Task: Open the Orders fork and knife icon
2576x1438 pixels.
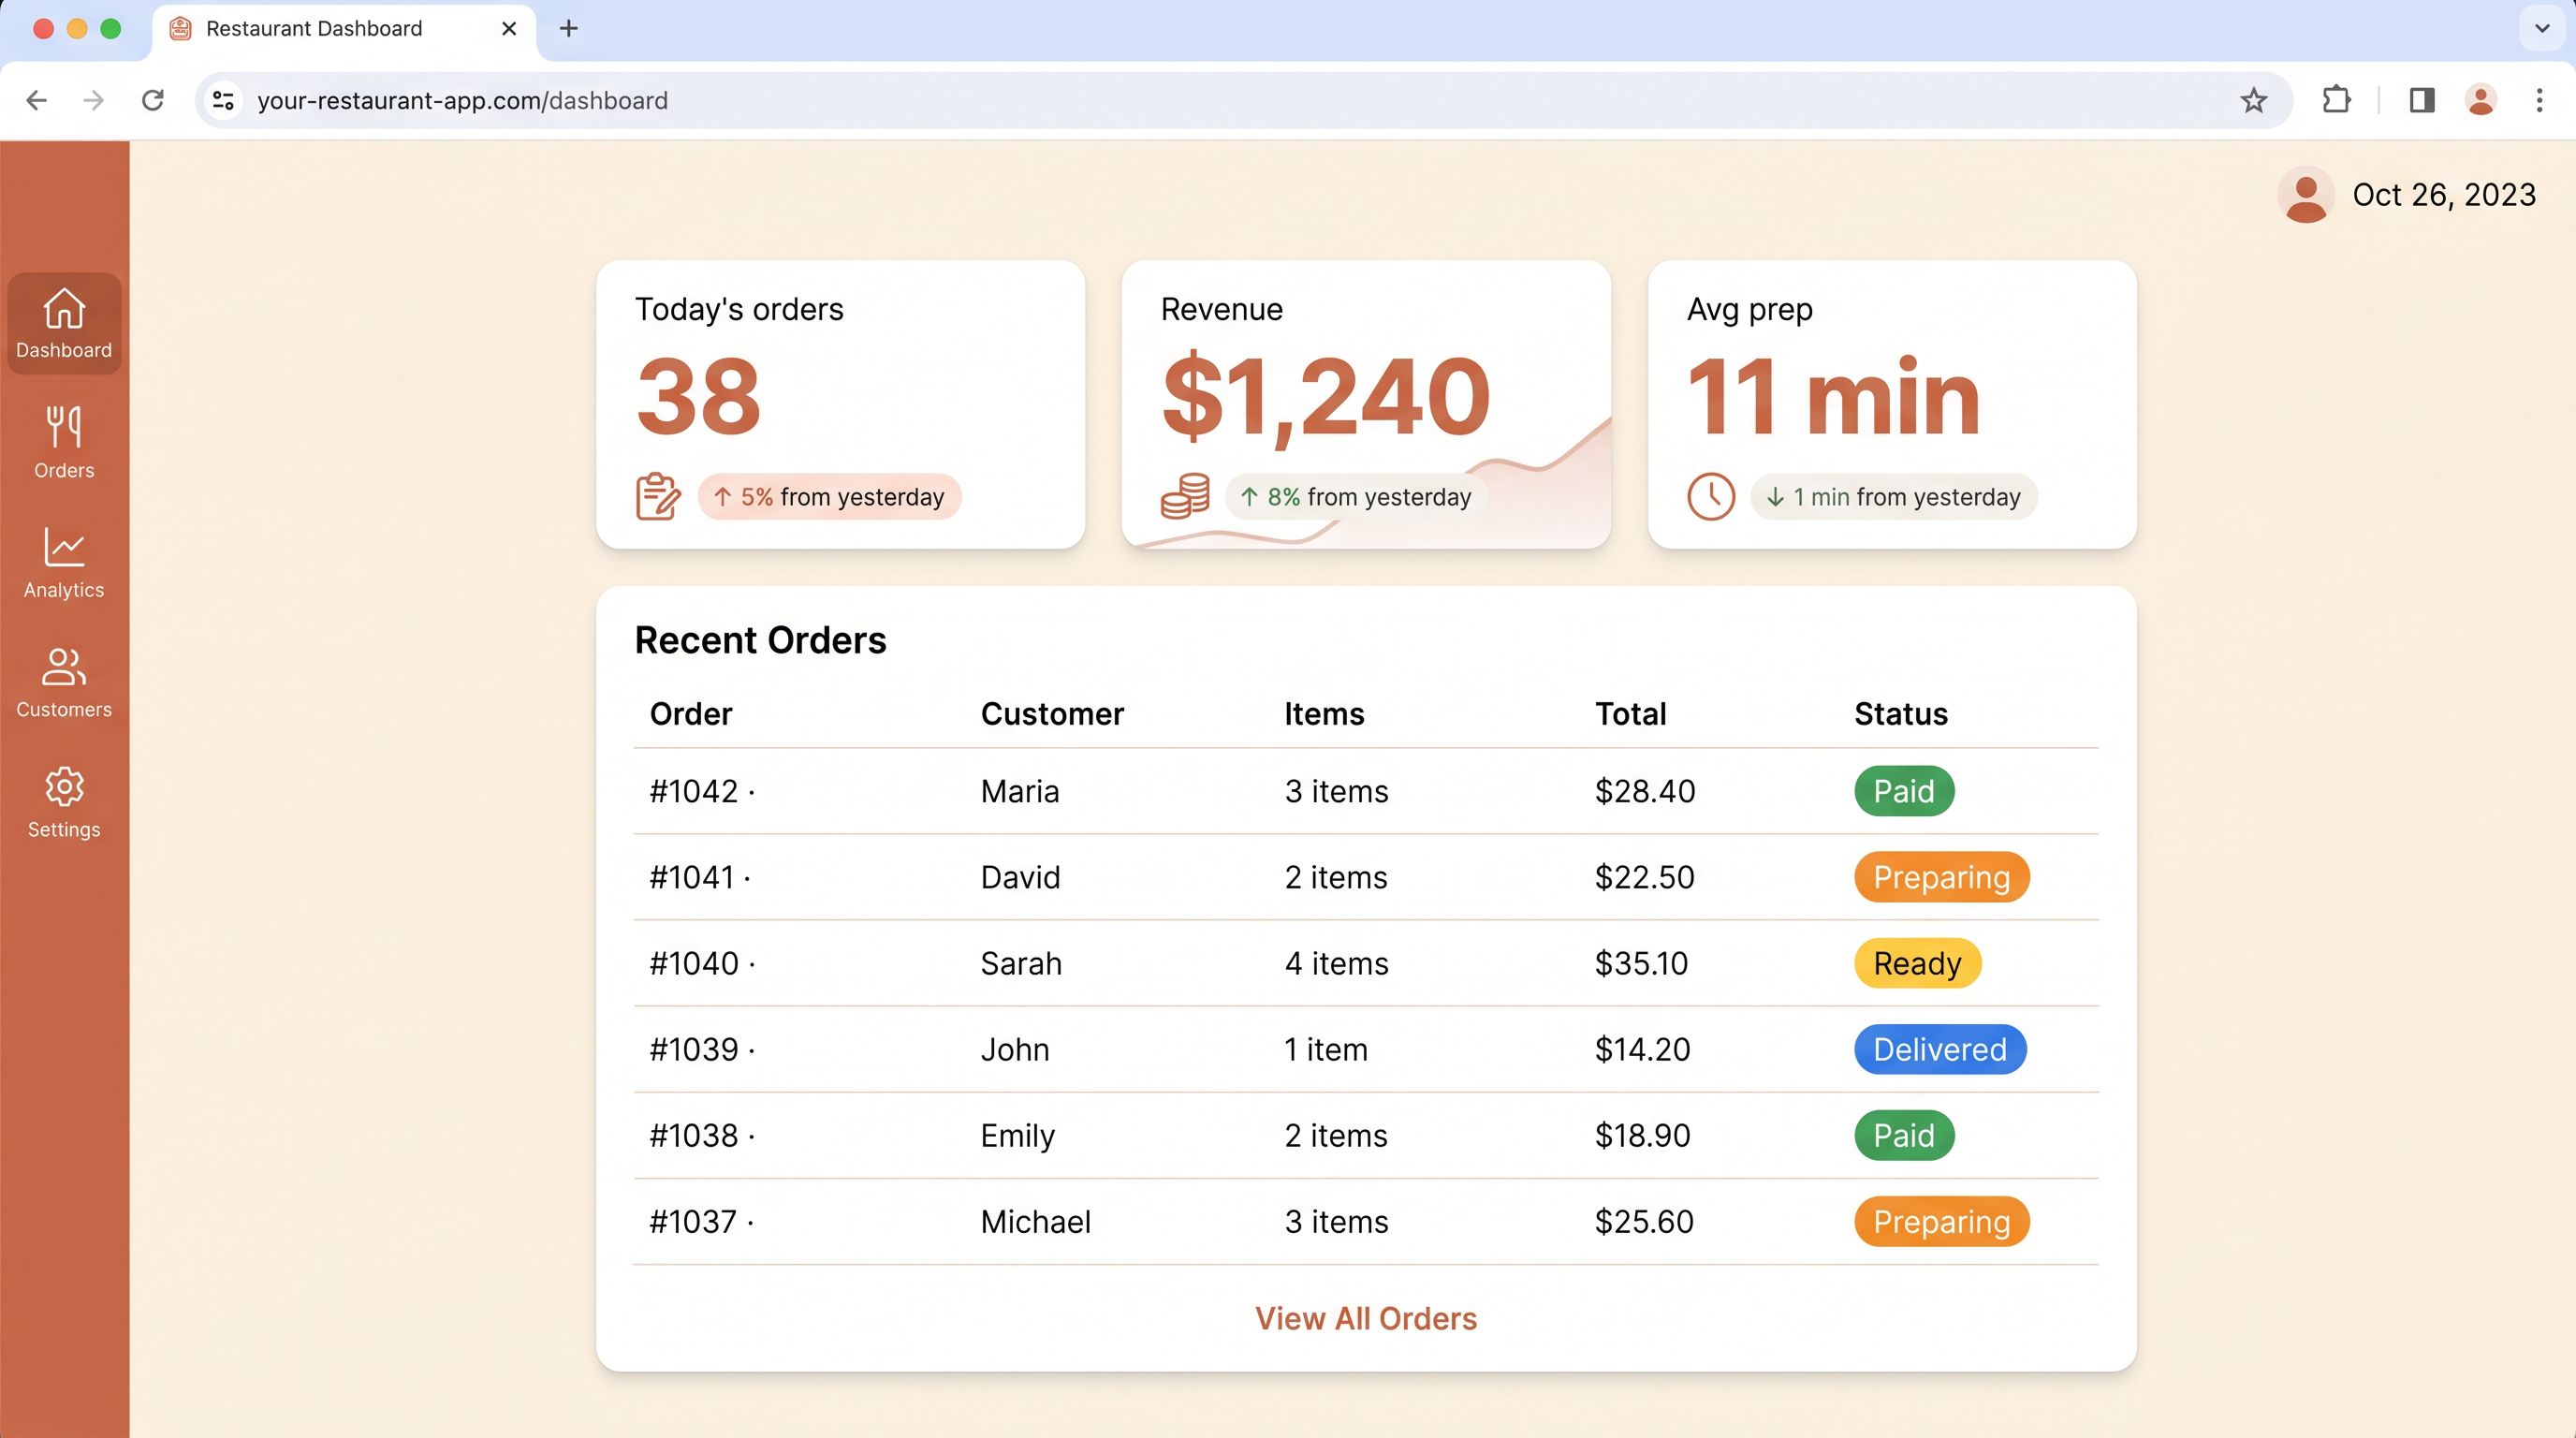Action: [x=64, y=426]
